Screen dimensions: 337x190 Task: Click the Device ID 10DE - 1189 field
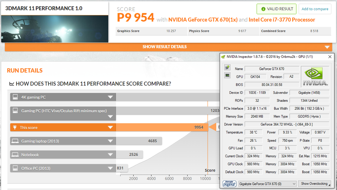pyautogui.click(x=257, y=93)
